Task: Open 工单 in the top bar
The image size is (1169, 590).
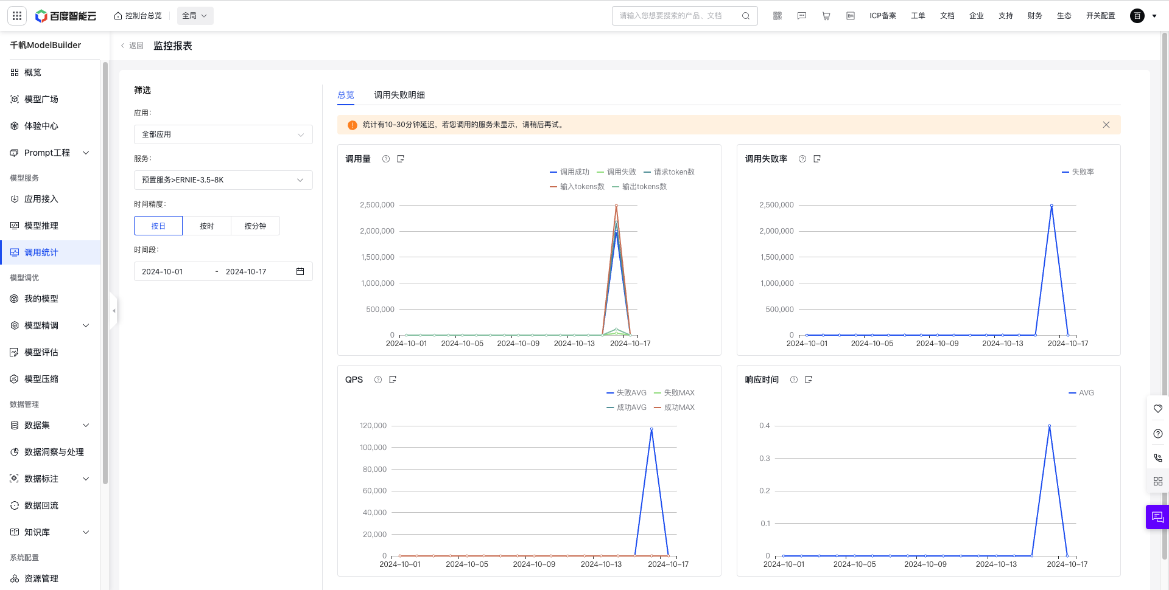Action: [918, 16]
